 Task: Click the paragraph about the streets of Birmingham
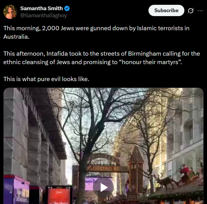tap(102, 58)
